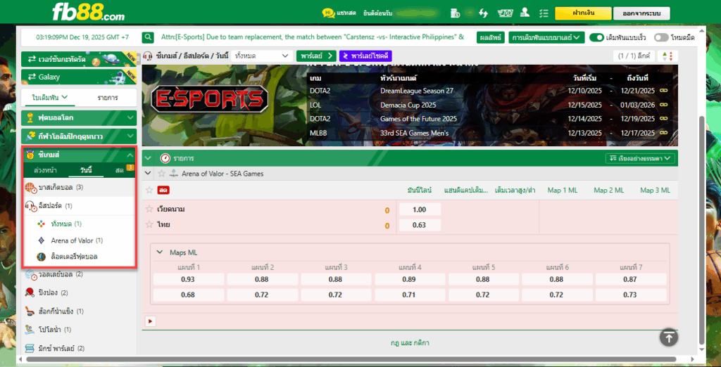This screenshot has width=721, height=367.
Task: Click the purple พาร์เลย์โชคดี lucky parlay button
Action: pos(365,56)
